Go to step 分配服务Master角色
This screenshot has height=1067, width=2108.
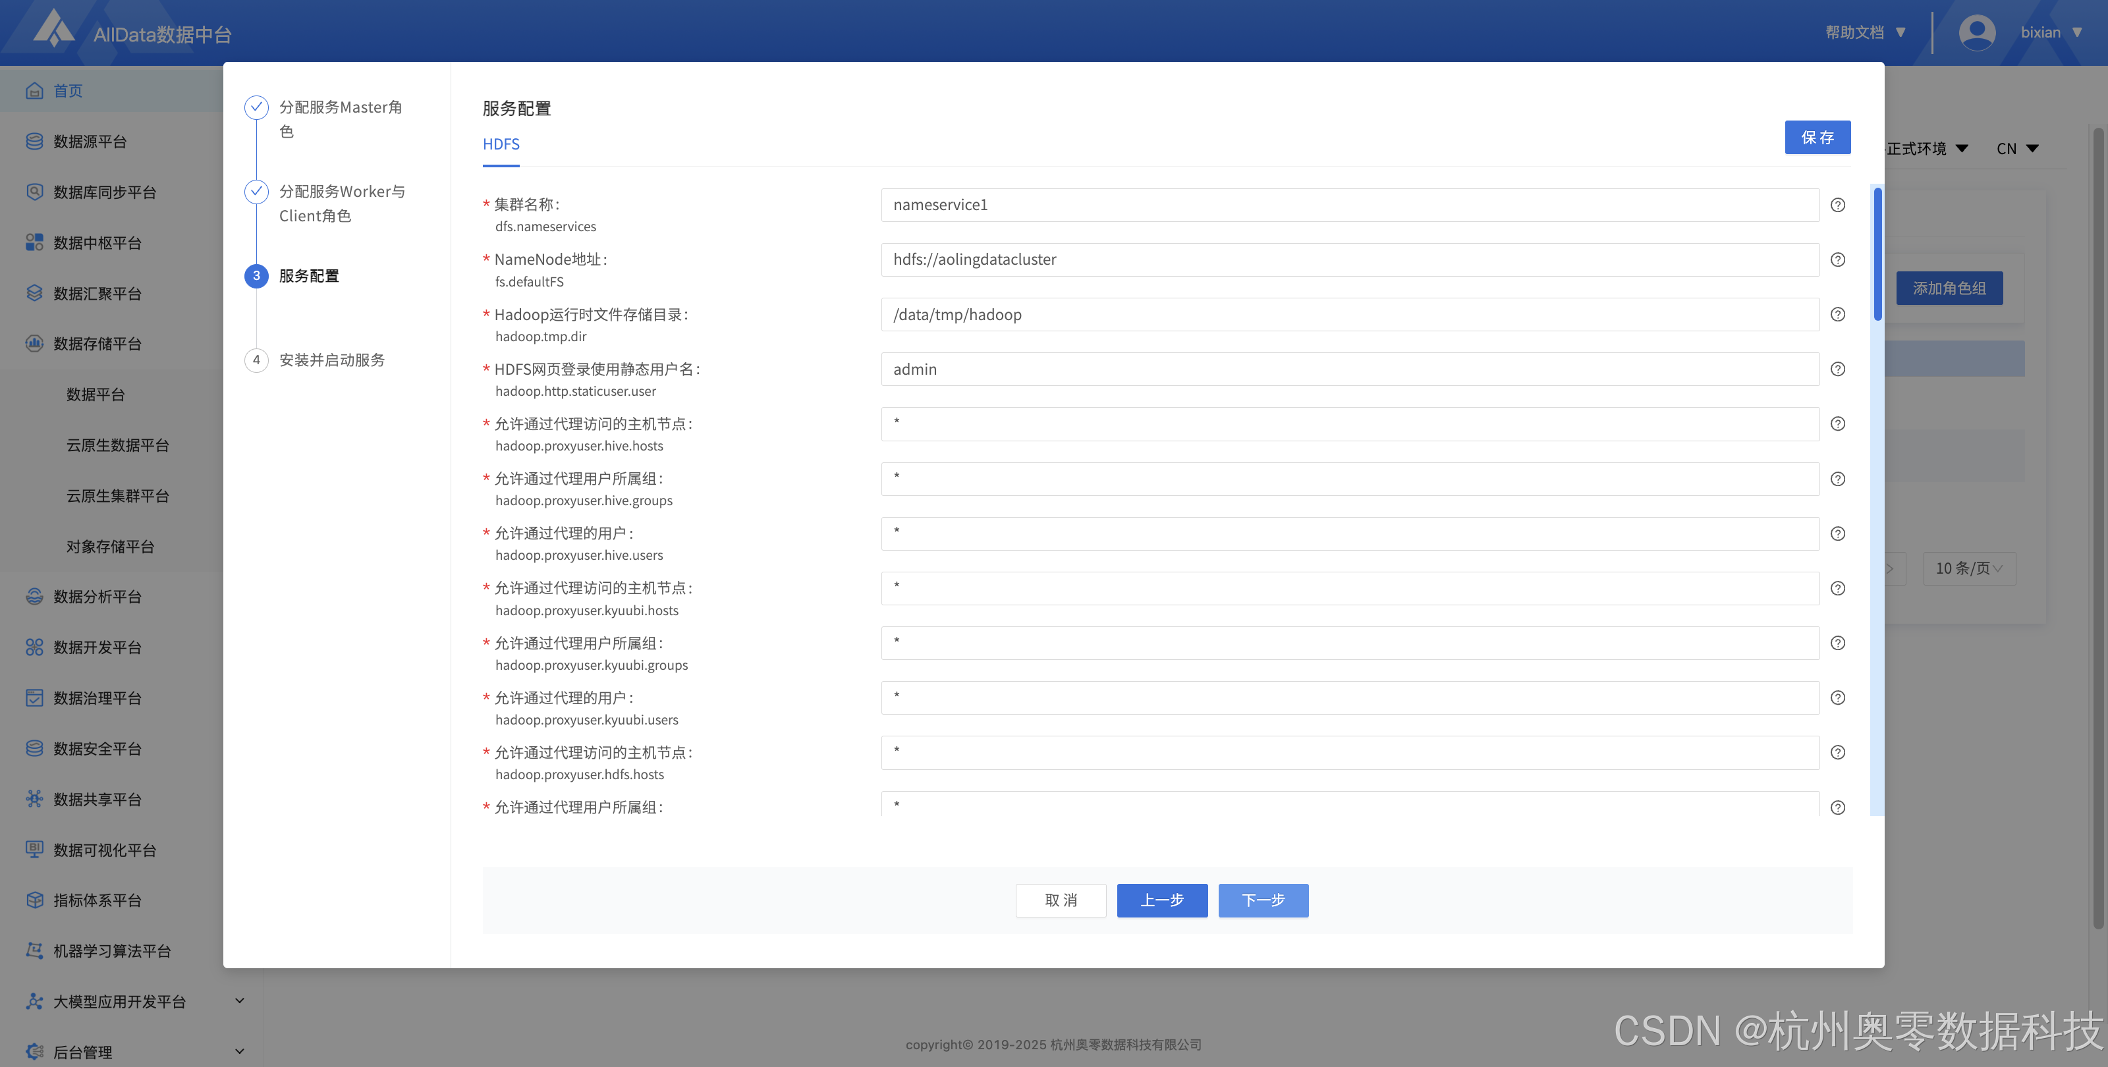point(340,108)
